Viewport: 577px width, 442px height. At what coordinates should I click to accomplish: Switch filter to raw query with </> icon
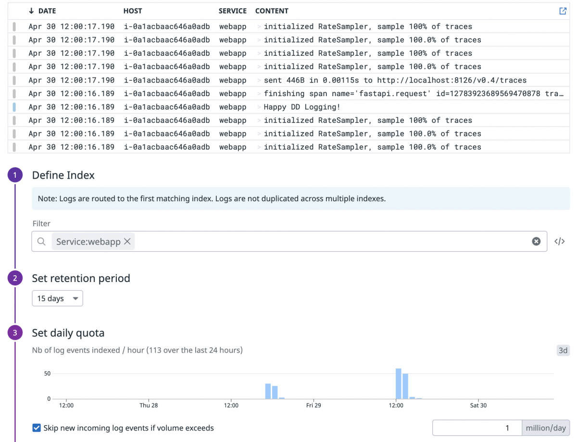pyautogui.click(x=559, y=241)
